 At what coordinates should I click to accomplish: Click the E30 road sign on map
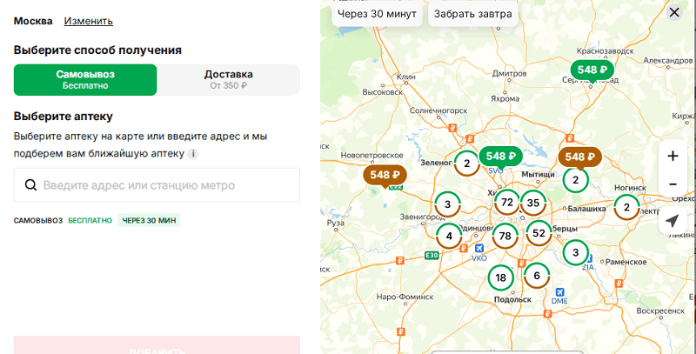pyautogui.click(x=432, y=256)
